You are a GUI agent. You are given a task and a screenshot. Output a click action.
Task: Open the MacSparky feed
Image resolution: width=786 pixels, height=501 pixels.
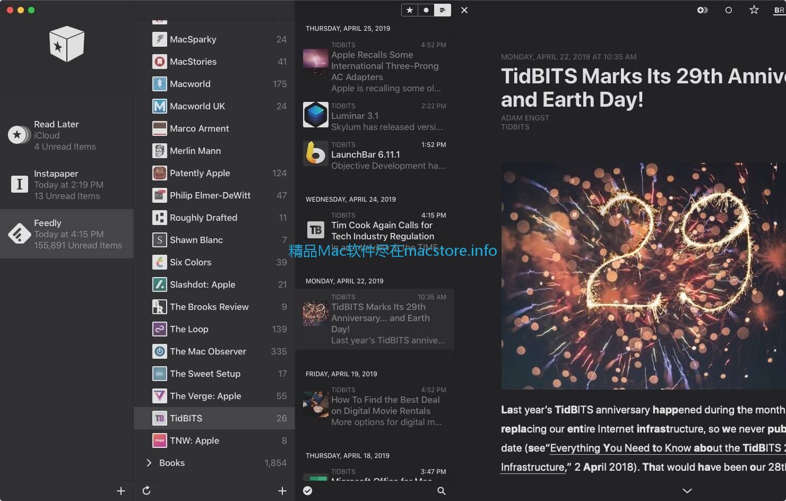[x=214, y=39]
